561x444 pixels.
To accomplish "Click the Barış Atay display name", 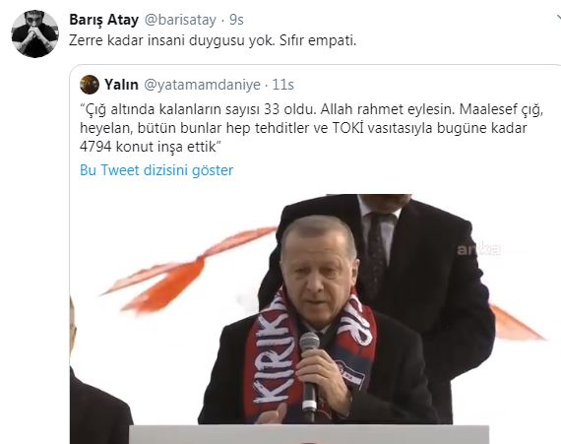I will [x=103, y=20].
